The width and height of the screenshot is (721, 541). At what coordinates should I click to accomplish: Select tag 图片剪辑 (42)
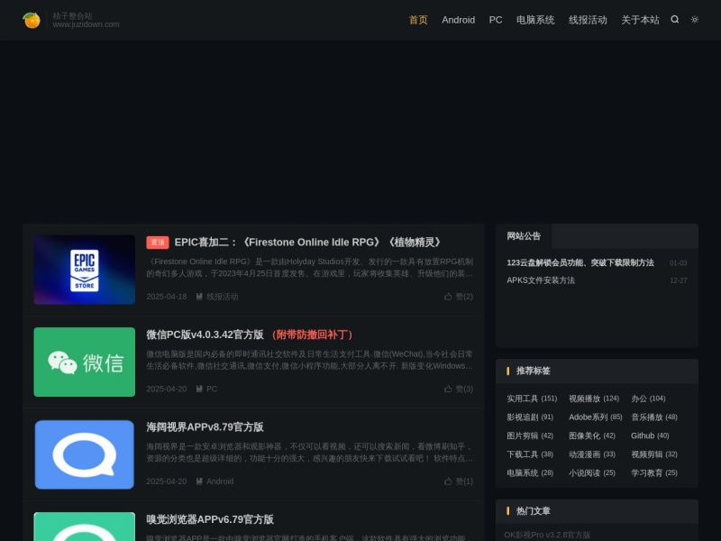point(530,436)
